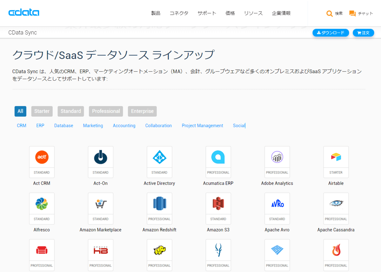Click the red couch connector icon
The image size is (381, 272).
point(42,250)
